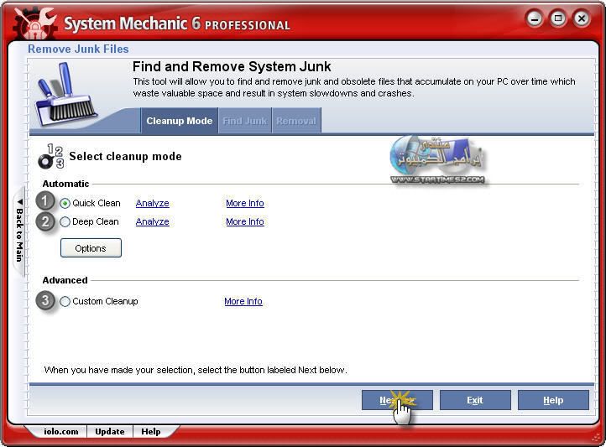Screen dimensions: 606x447
Task: Click the Find and Remove System Junk title
Action: tap(232, 66)
